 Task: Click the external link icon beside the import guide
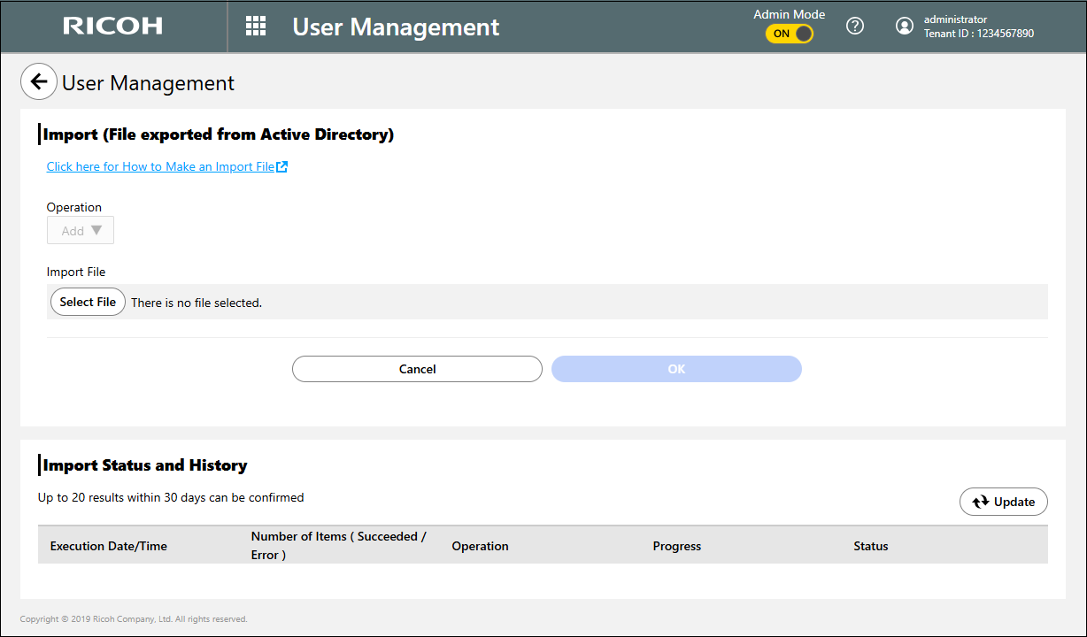(x=281, y=165)
